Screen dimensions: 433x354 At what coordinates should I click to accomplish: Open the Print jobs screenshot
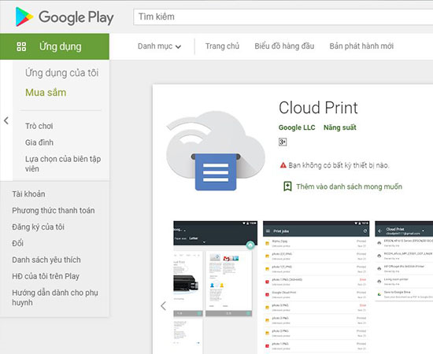316,287
